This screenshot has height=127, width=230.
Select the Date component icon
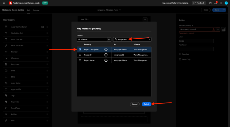[6, 71]
